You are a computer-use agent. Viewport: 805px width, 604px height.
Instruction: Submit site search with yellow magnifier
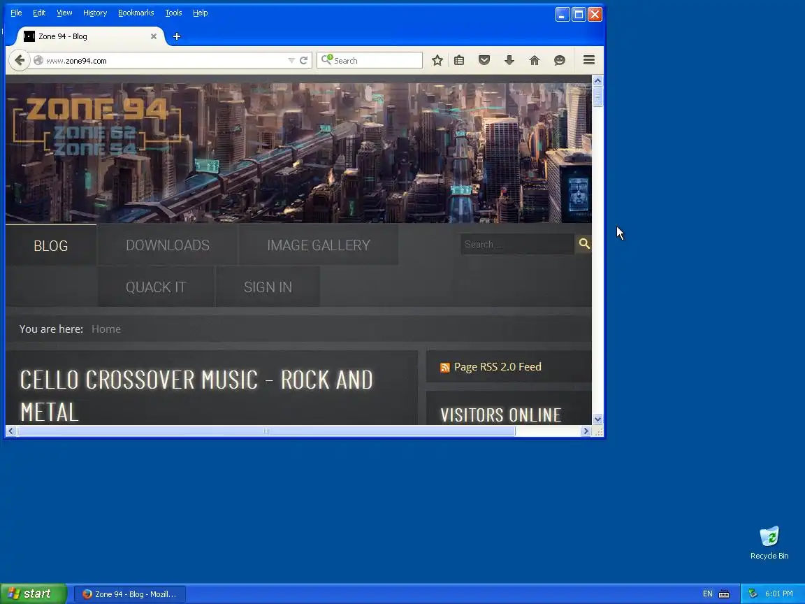pyautogui.click(x=584, y=243)
